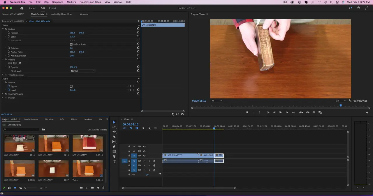The width and height of the screenshot is (373, 196).
Task: Select the Pen tool in the tools panel
Action: (x=114, y=146)
